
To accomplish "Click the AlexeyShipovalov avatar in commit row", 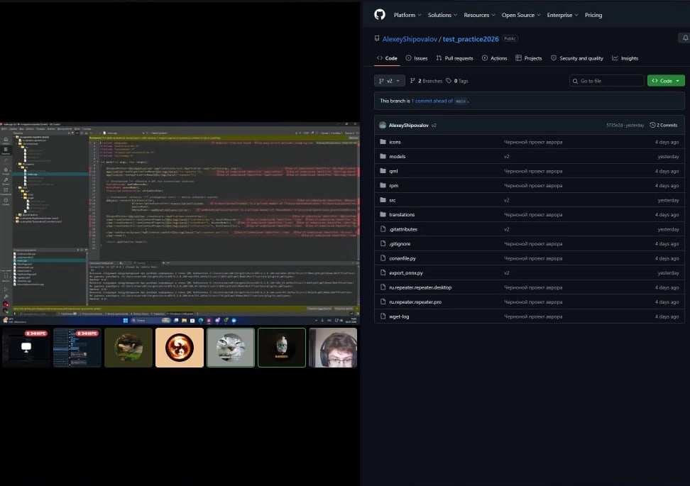I will point(383,125).
